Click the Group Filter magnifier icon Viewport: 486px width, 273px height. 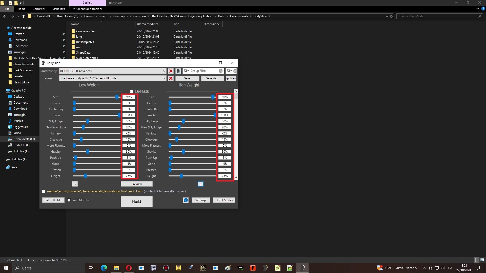(x=186, y=71)
